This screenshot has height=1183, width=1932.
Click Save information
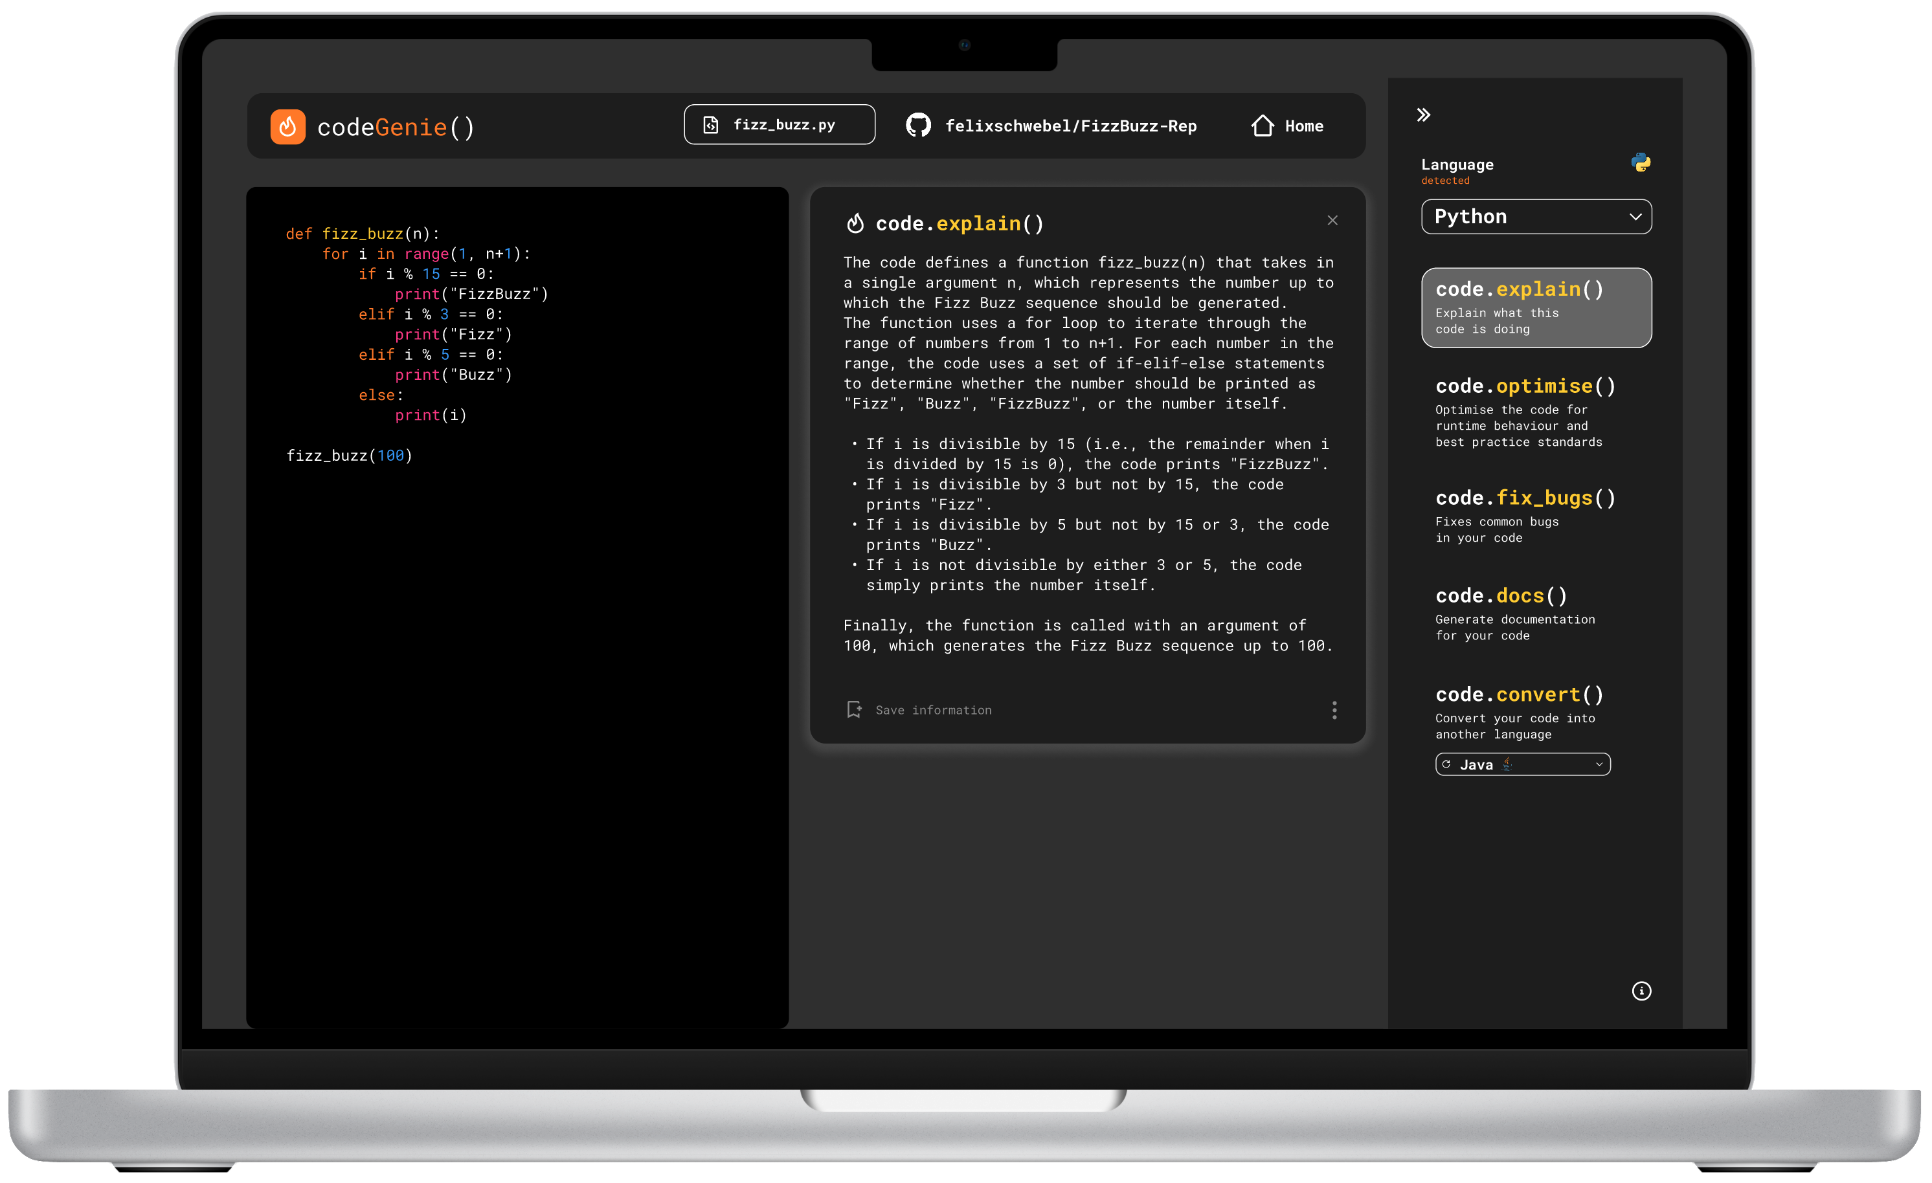932,709
